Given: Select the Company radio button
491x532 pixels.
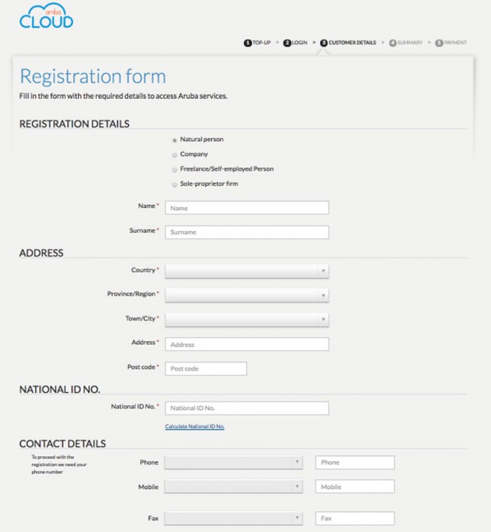Looking at the screenshot, I should click(x=175, y=155).
